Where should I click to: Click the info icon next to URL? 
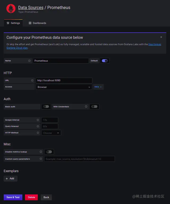32,80
